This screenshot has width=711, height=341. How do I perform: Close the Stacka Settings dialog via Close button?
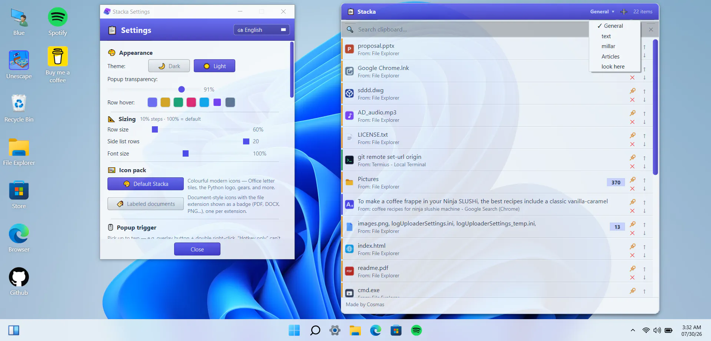coord(197,249)
